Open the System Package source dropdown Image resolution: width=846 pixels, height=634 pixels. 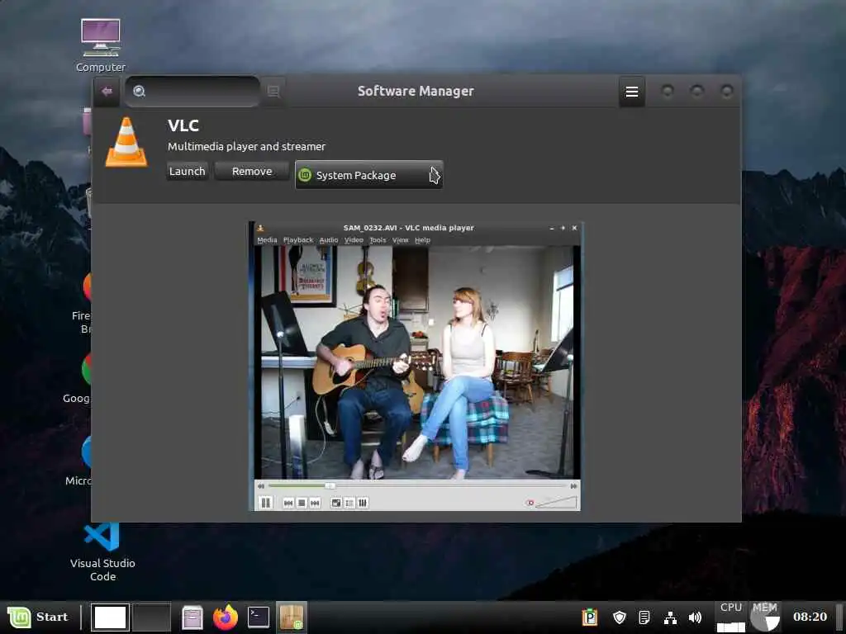369,175
